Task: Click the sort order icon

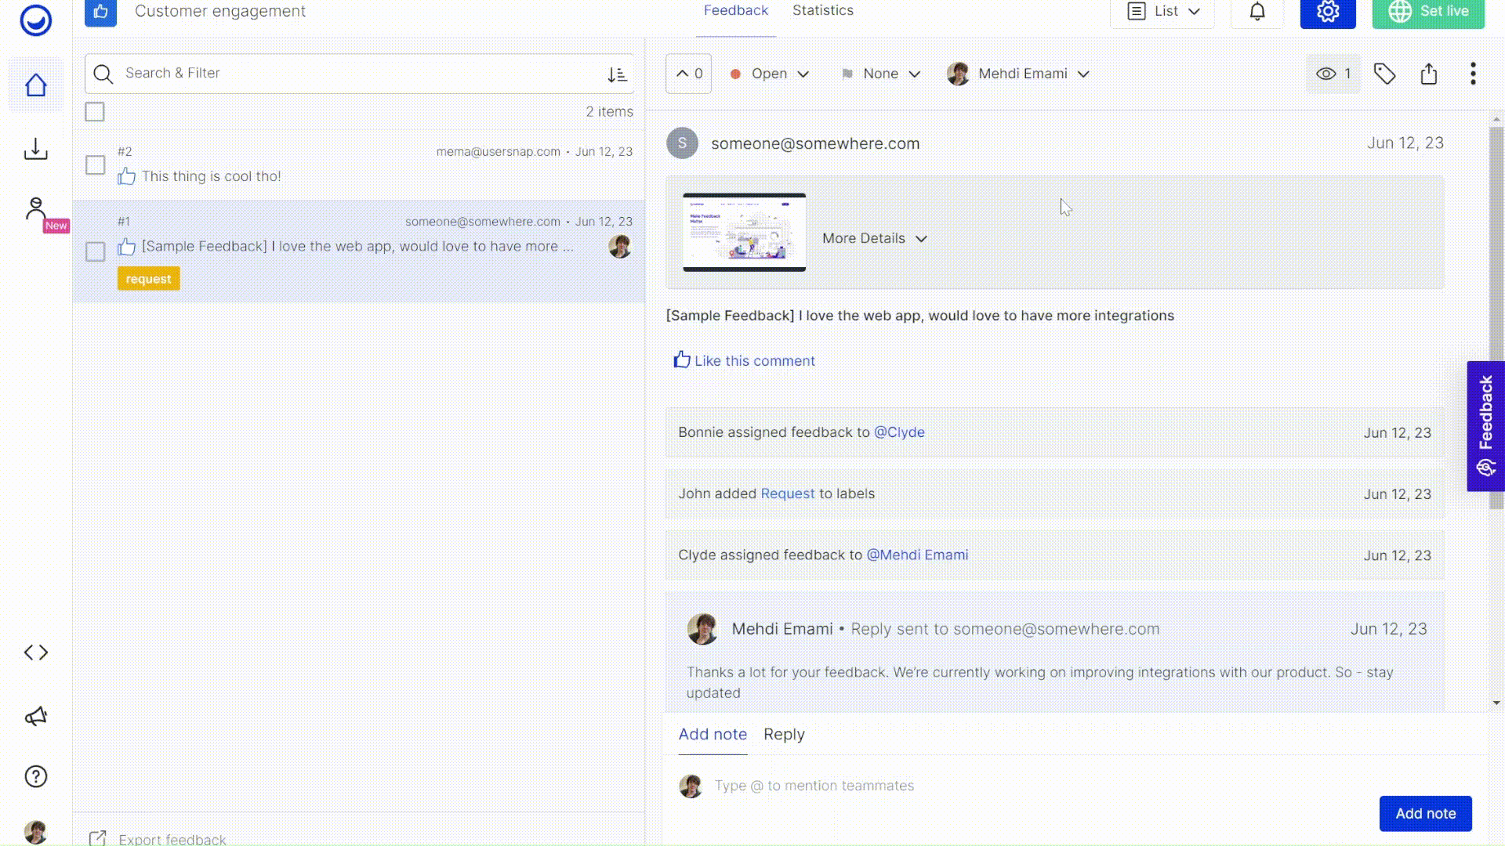Action: [617, 74]
